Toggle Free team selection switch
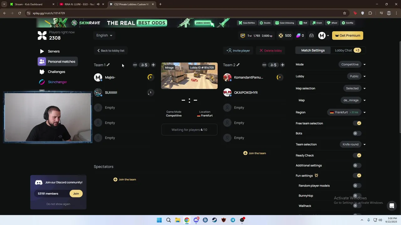 click(357, 123)
